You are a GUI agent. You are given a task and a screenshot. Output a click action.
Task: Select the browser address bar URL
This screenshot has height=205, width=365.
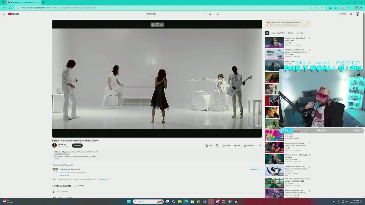pyautogui.click(x=59, y=8)
